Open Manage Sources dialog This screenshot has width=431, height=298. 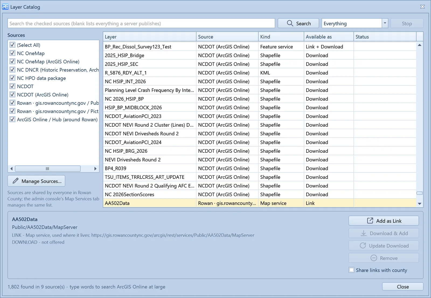point(36,181)
